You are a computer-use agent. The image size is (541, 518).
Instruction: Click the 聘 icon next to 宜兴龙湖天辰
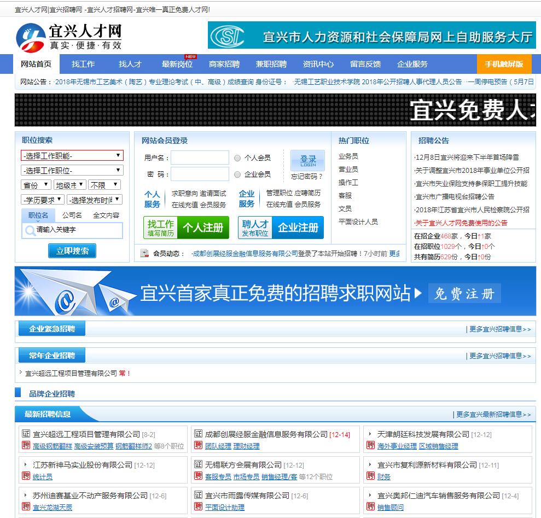(x=26, y=507)
